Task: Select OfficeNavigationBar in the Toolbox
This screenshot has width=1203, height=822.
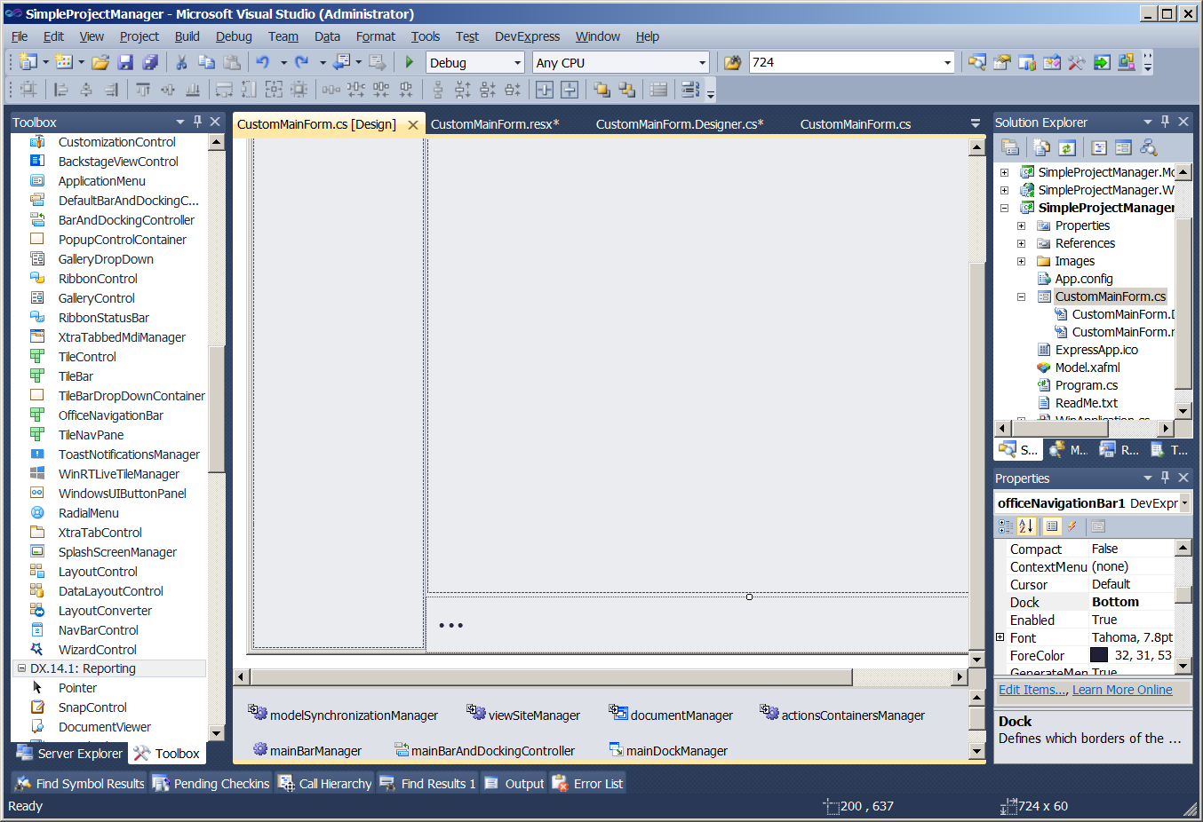Action: (110, 415)
